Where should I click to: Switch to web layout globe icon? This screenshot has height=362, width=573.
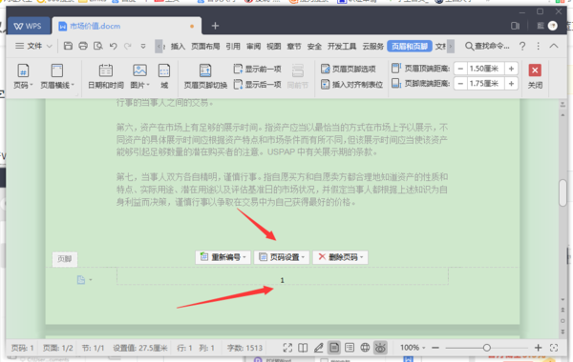coord(365,348)
